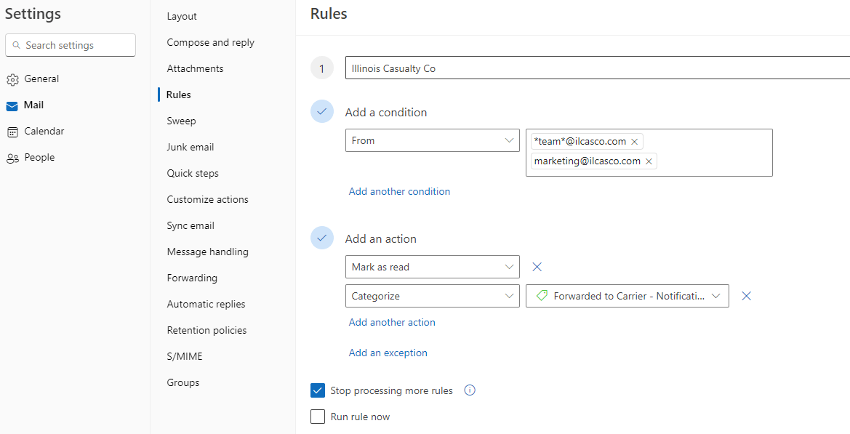Open Retention policies settings
Image resolution: width=850 pixels, height=434 pixels.
click(207, 331)
